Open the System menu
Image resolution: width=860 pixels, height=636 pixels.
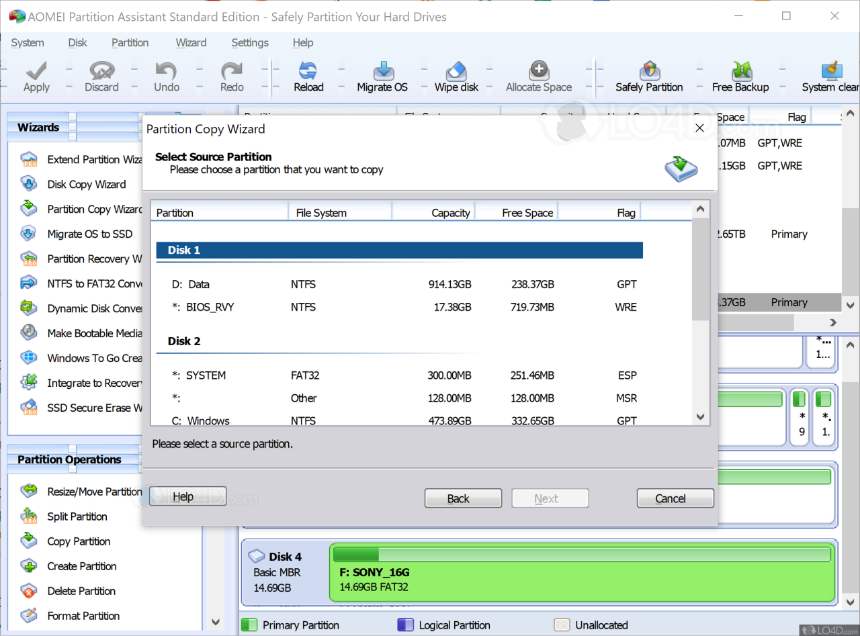click(x=28, y=42)
